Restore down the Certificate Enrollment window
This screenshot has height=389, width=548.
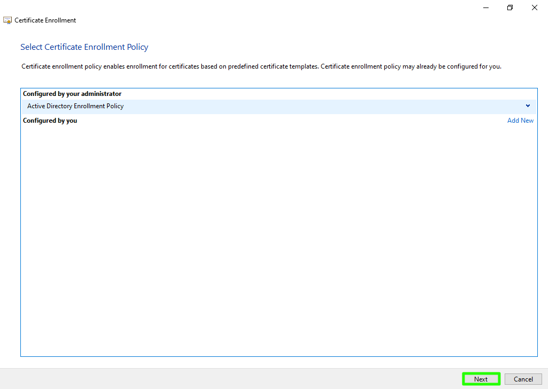tap(510, 8)
